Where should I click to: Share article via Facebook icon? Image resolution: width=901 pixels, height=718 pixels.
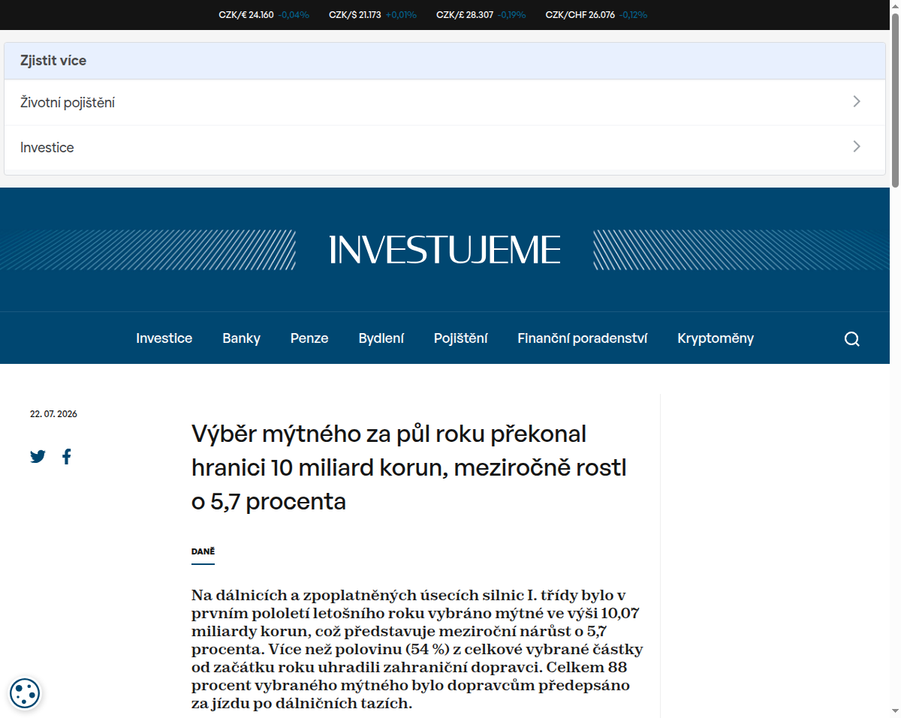66,456
